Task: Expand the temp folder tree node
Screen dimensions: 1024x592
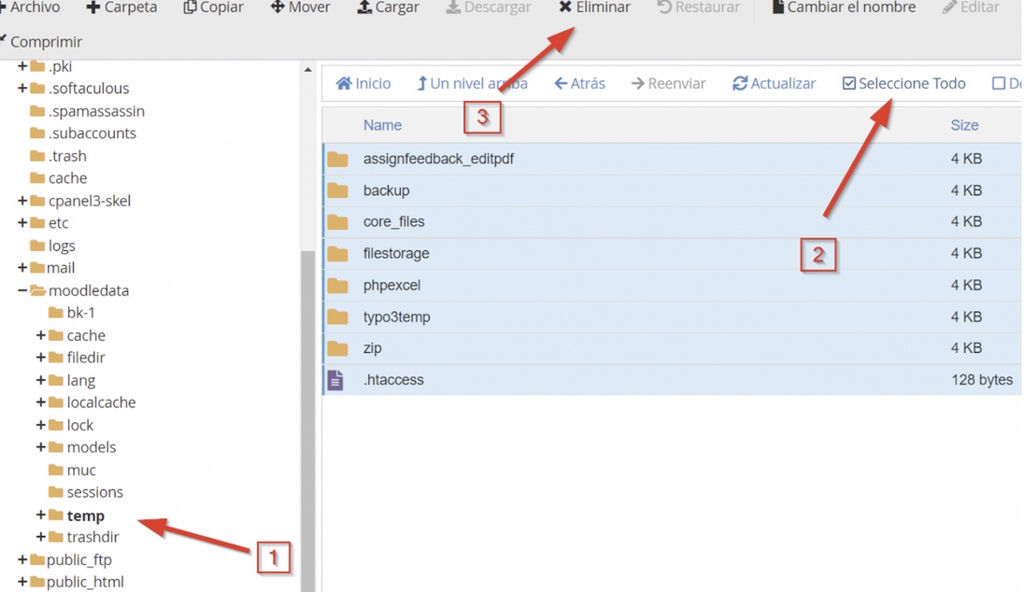Action: point(40,515)
